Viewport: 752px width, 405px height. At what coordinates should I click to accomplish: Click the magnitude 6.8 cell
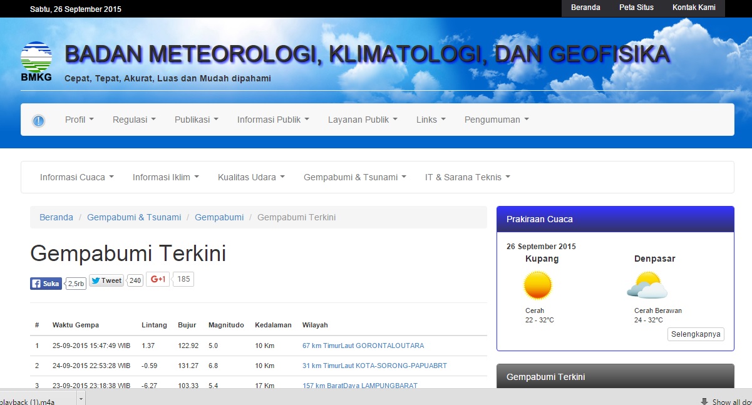(214, 366)
